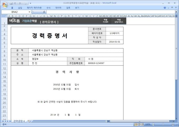Click vertical scrollbar down arrow
The image size is (179, 127).
(176, 119)
